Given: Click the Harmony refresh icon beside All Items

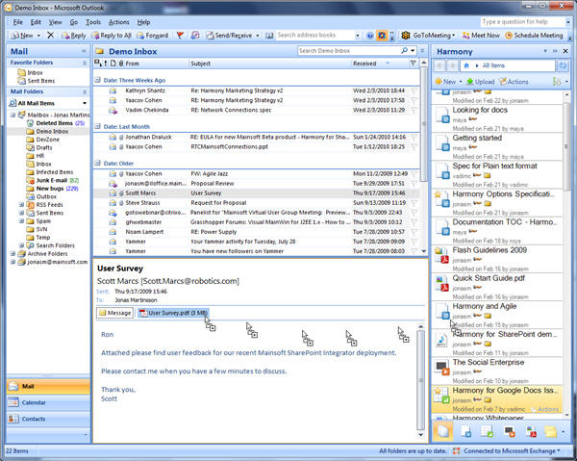Looking at the screenshot, I should [x=563, y=65].
